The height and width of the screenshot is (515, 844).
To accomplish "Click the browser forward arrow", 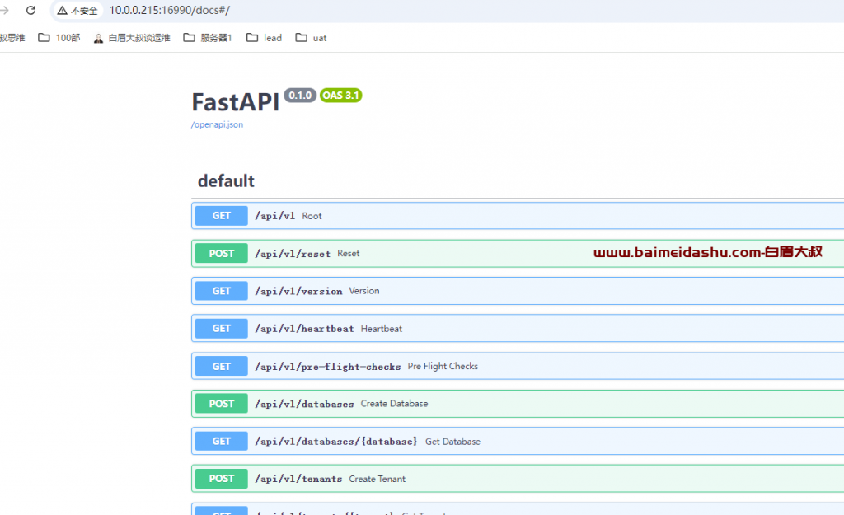I will click(5, 11).
